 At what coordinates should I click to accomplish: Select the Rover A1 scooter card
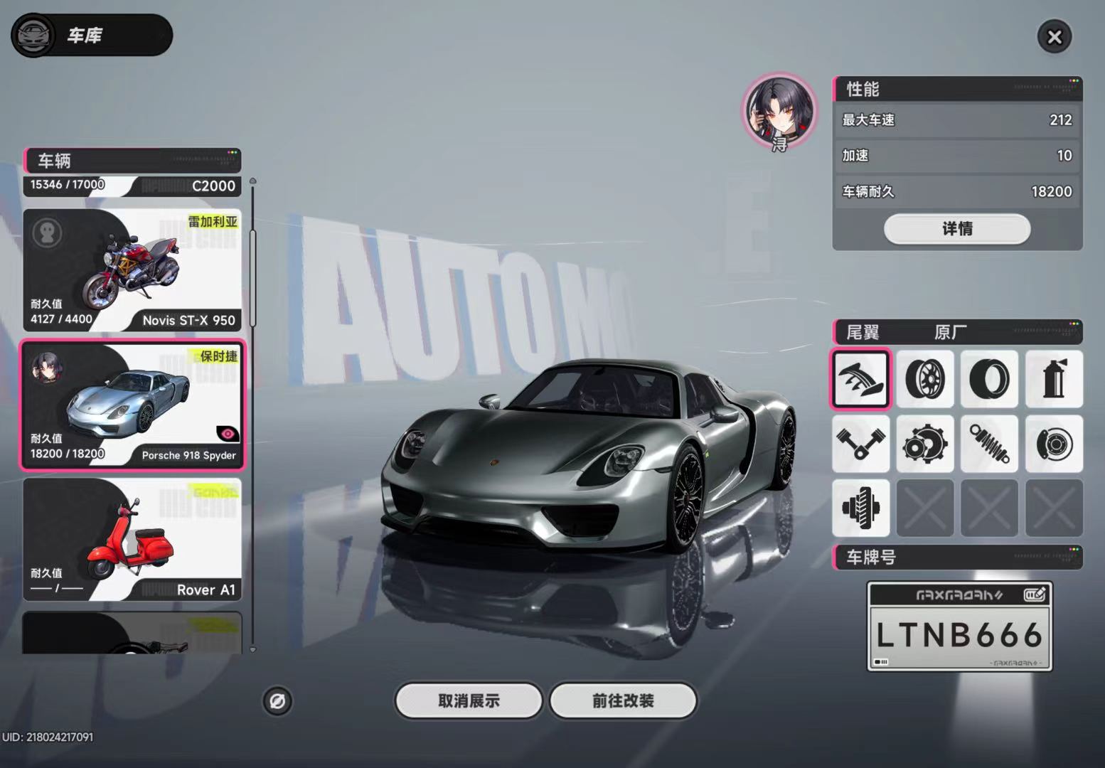[x=132, y=539]
